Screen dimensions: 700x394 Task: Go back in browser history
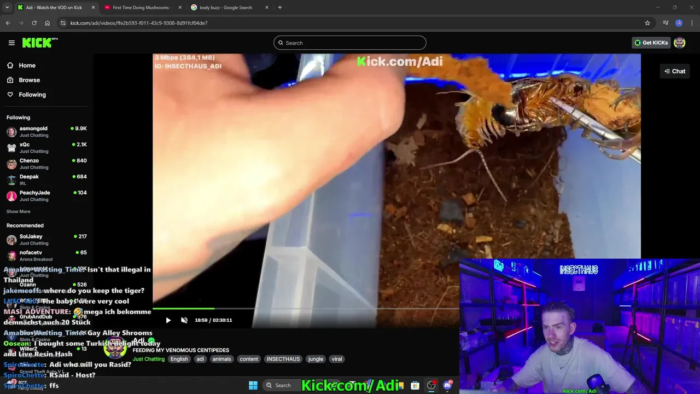point(8,23)
